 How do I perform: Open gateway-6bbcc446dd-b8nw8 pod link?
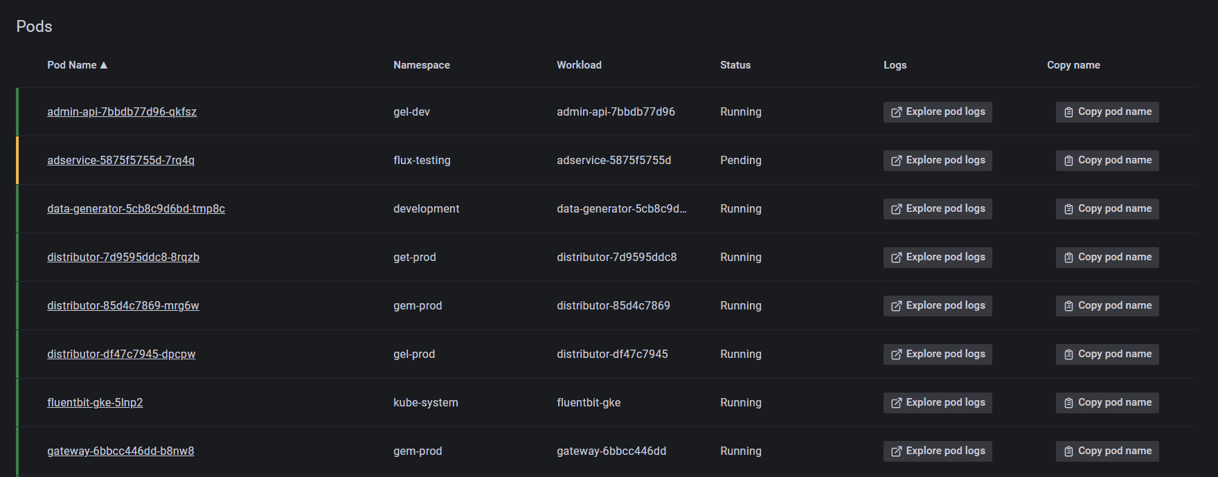click(x=120, y=451)
